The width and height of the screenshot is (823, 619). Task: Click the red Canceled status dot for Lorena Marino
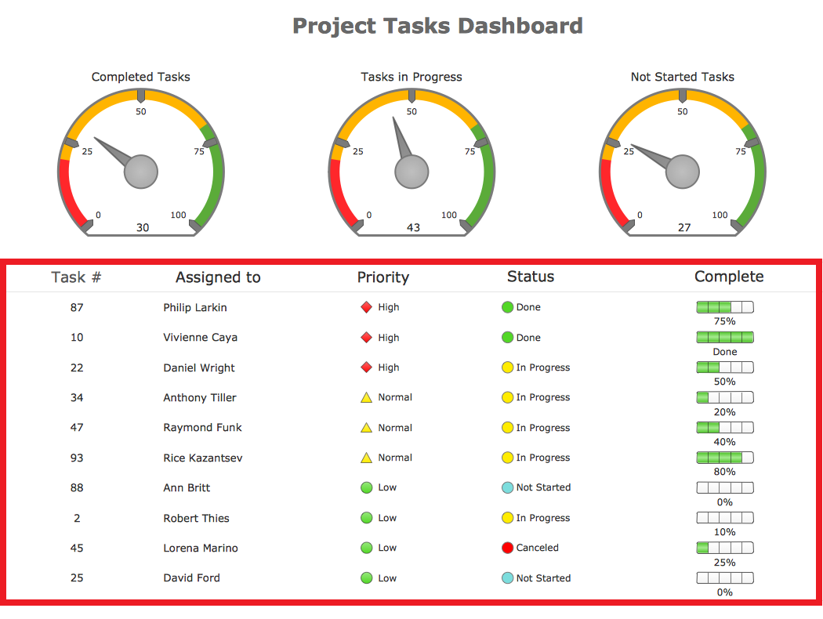coord(507,548)
